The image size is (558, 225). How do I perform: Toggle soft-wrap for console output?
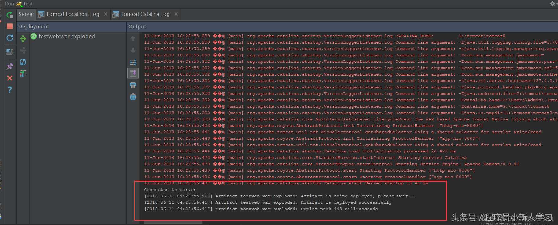tap(133, 62)
